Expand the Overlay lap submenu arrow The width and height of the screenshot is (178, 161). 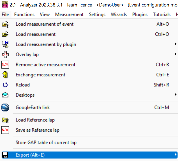pyautogui.click(x=176, y=55)
